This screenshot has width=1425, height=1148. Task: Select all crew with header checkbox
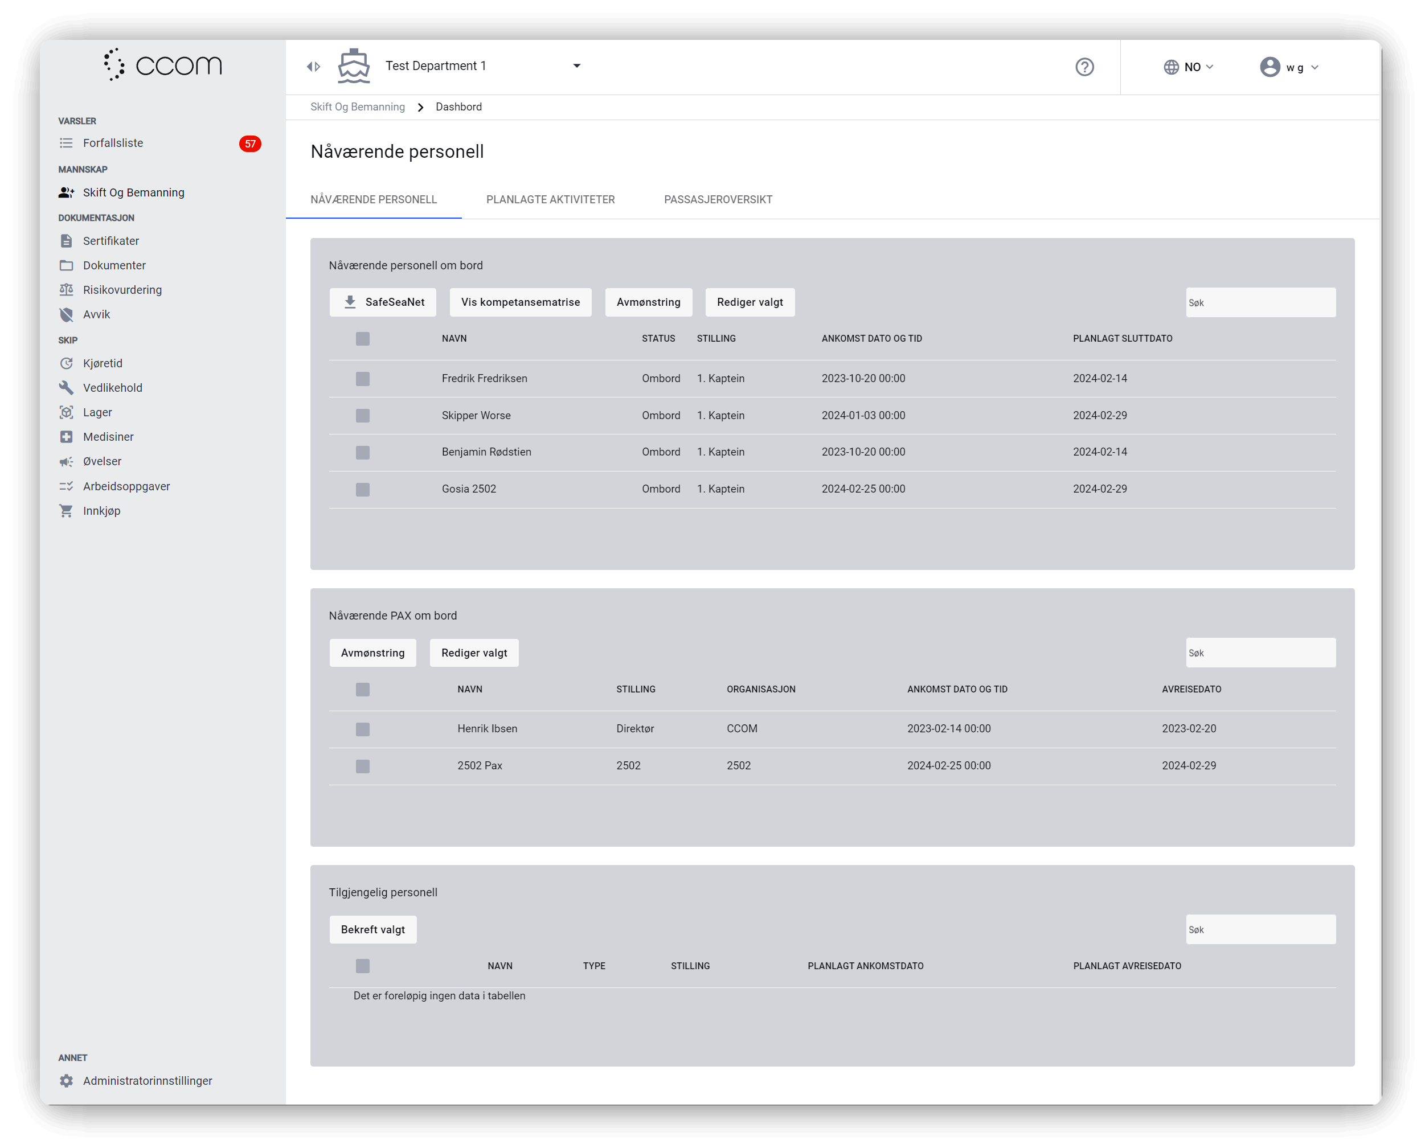pyautogui.click(x=362, y=339)
